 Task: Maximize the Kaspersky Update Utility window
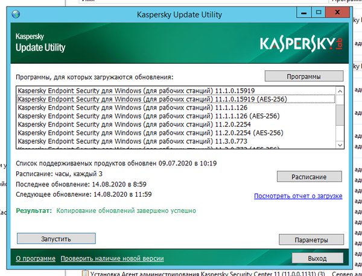coord(319,13)
